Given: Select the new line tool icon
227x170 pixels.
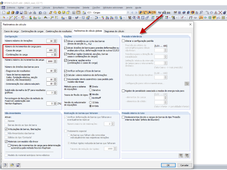Looking at the screenshot, I should pos(11,18).
